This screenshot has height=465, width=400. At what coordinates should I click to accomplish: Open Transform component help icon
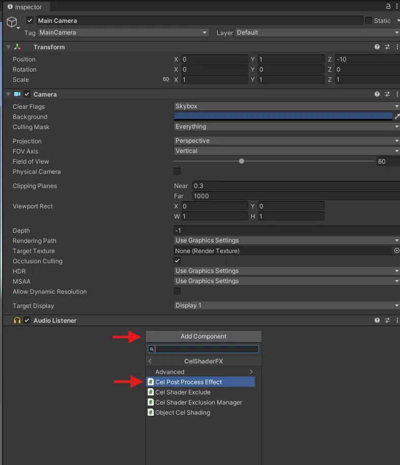point(377,47)
